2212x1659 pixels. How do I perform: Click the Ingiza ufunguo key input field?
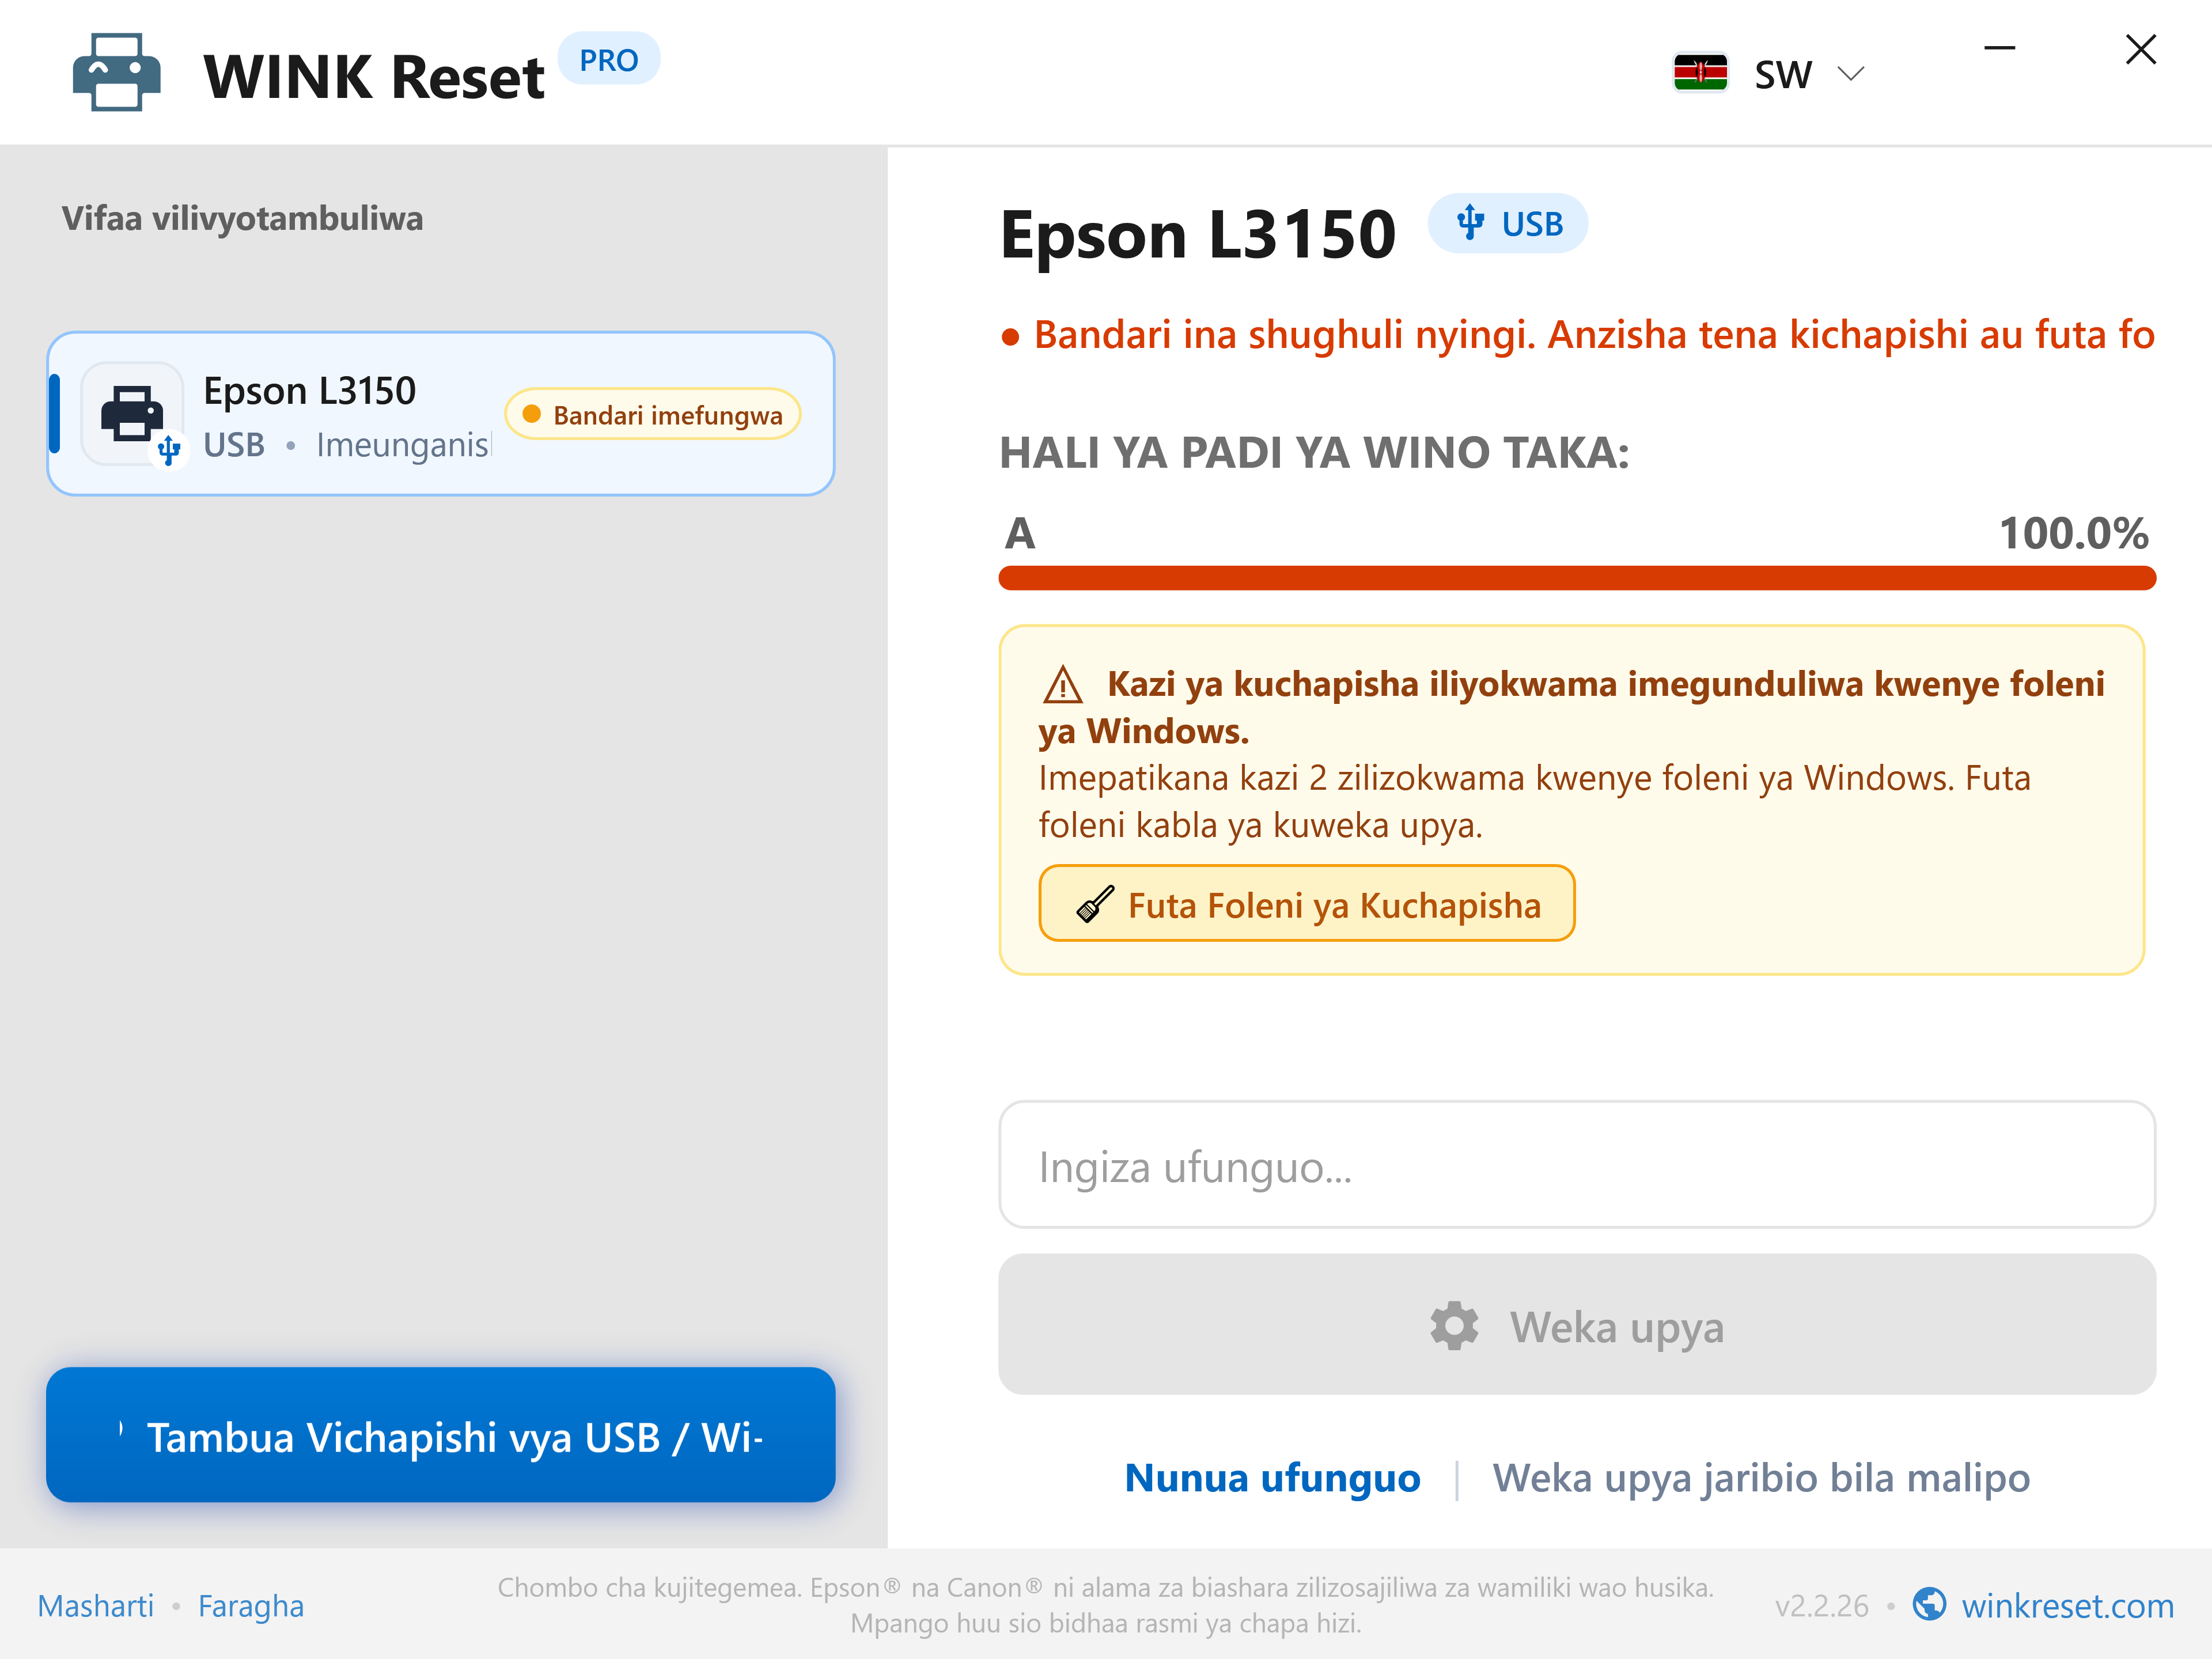[x=1576, y=1165]
